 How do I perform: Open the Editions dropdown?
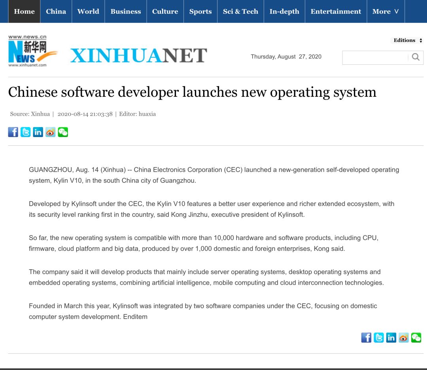pos(408,40)
